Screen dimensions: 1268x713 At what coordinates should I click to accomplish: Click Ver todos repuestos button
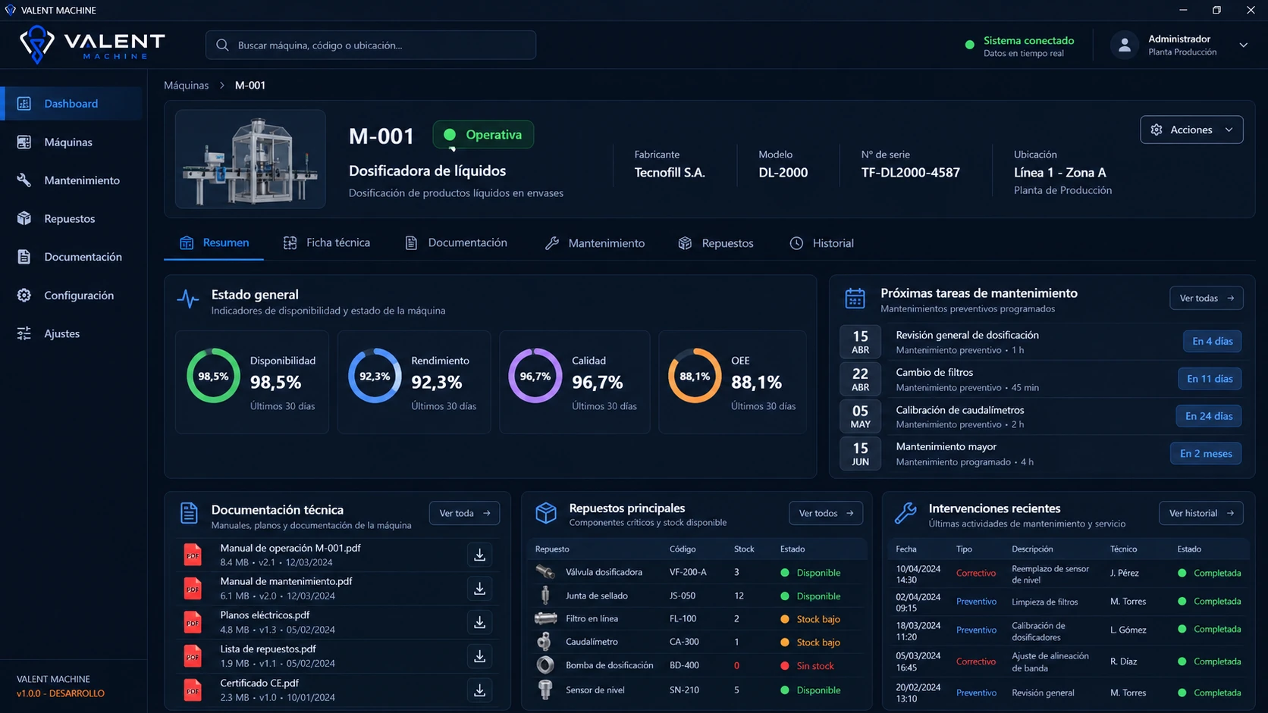(x=825, y=513)
